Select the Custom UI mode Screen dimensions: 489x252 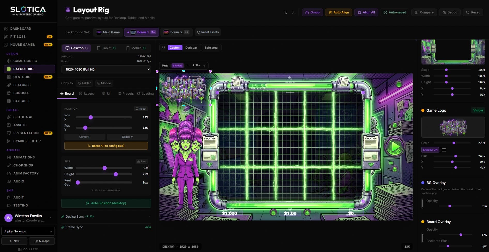[175, 48]
